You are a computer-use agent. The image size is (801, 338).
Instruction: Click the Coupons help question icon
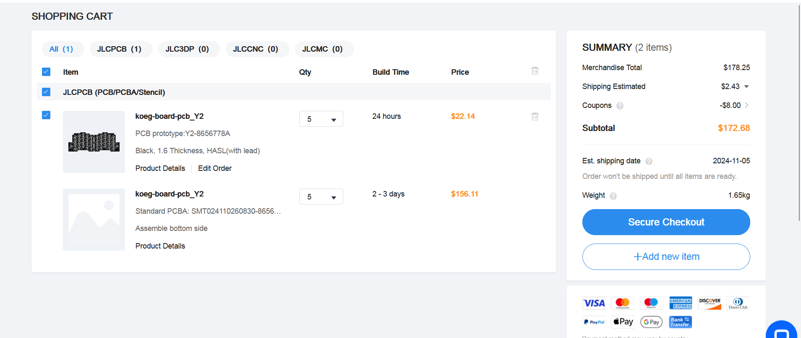(x=620, y=106)
